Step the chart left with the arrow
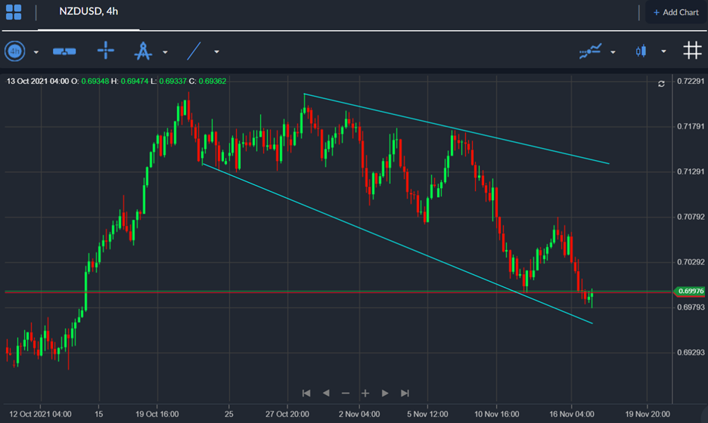This screenshot has height=423, width=708. click(326, 394)
